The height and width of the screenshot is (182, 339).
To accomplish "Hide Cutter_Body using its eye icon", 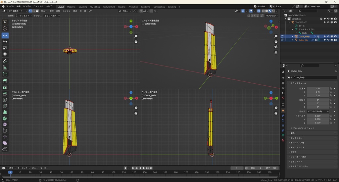I will pyautogui.click(x=328, y=36).
